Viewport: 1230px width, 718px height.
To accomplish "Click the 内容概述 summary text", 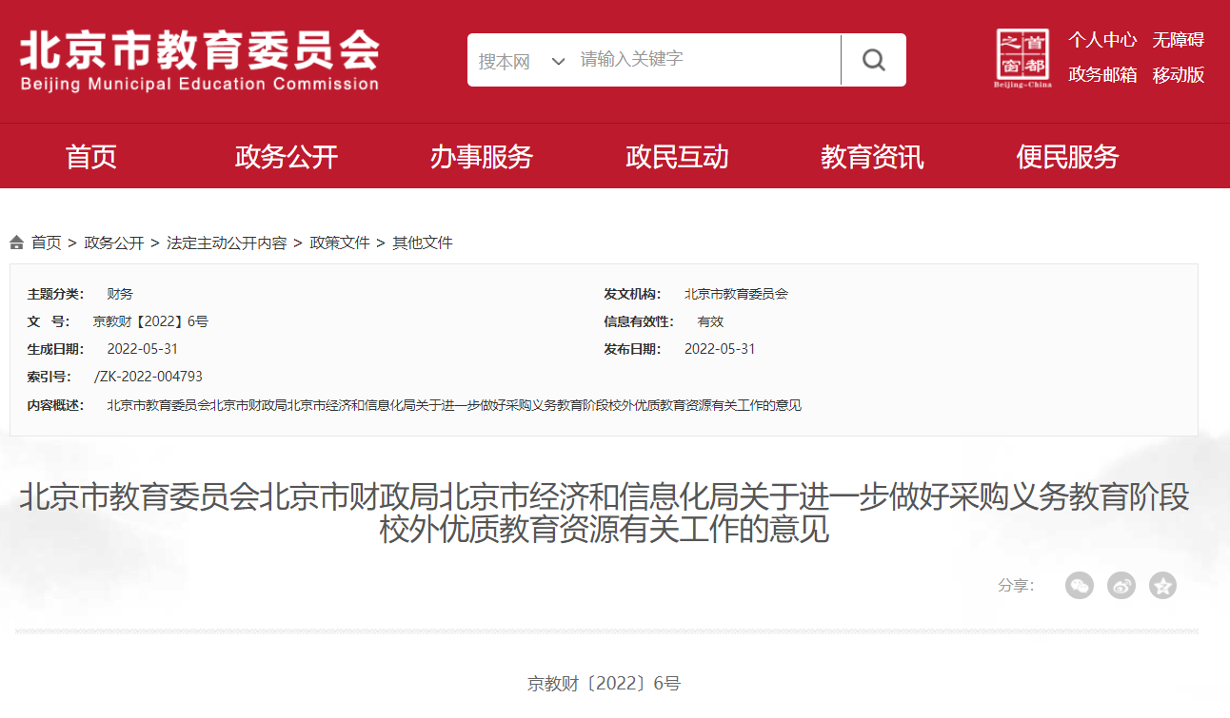I will (x=454, y=405).
